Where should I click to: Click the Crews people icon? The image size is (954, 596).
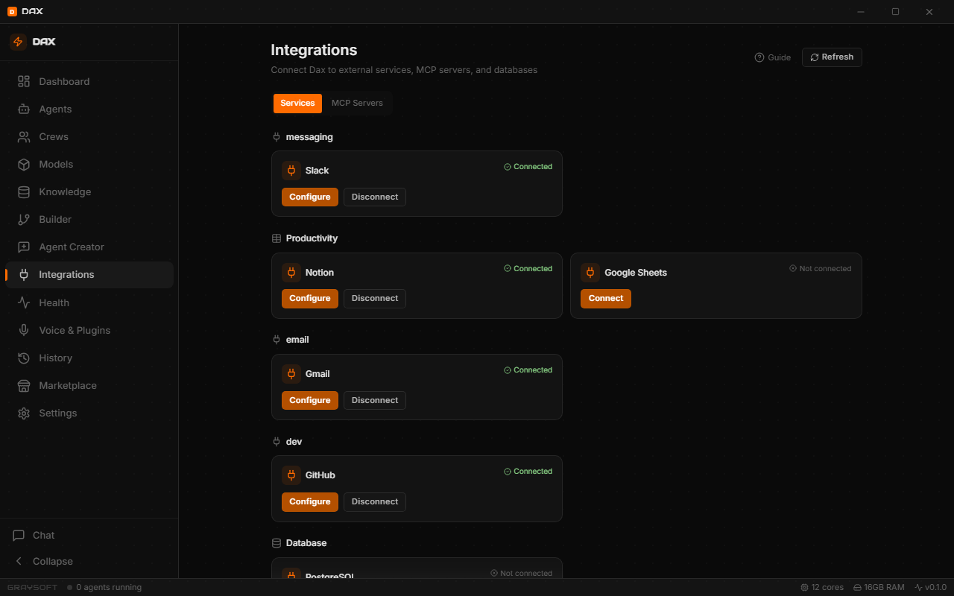pos(24,136)
